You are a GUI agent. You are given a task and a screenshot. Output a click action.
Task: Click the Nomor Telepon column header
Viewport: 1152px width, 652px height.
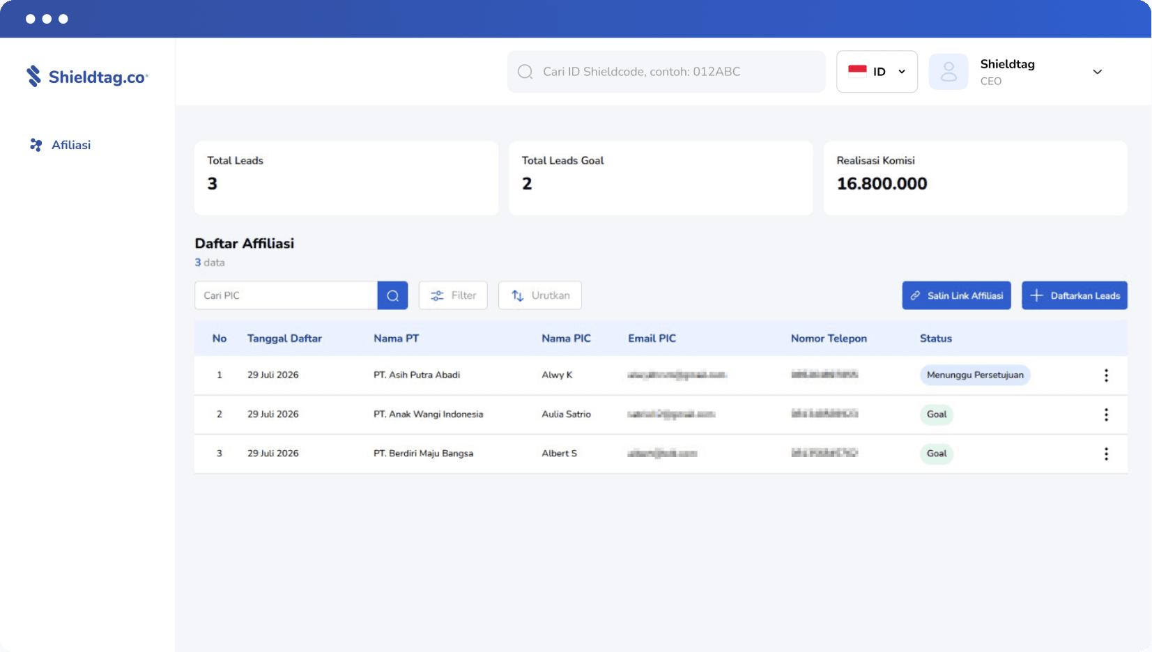[x=829, y=339]
